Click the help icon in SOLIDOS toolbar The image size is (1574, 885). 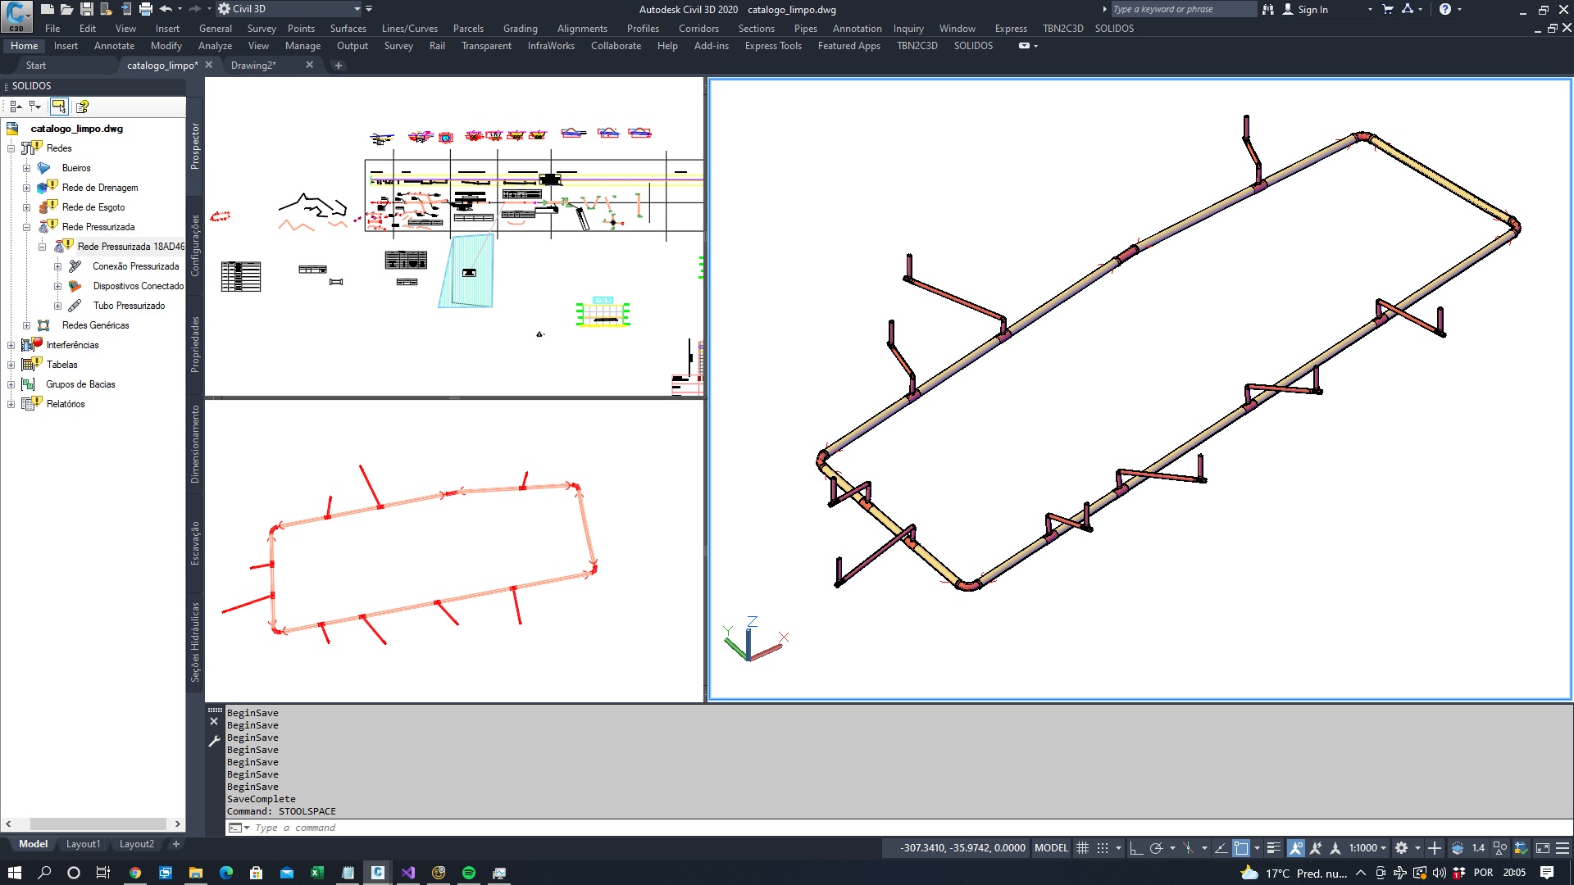click(x=82, y=107)
